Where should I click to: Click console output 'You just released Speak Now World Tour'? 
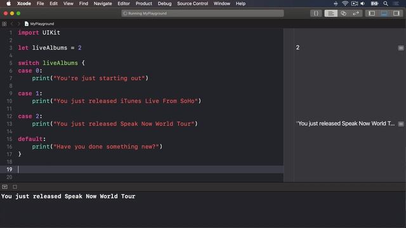click(x=68, y=196)
